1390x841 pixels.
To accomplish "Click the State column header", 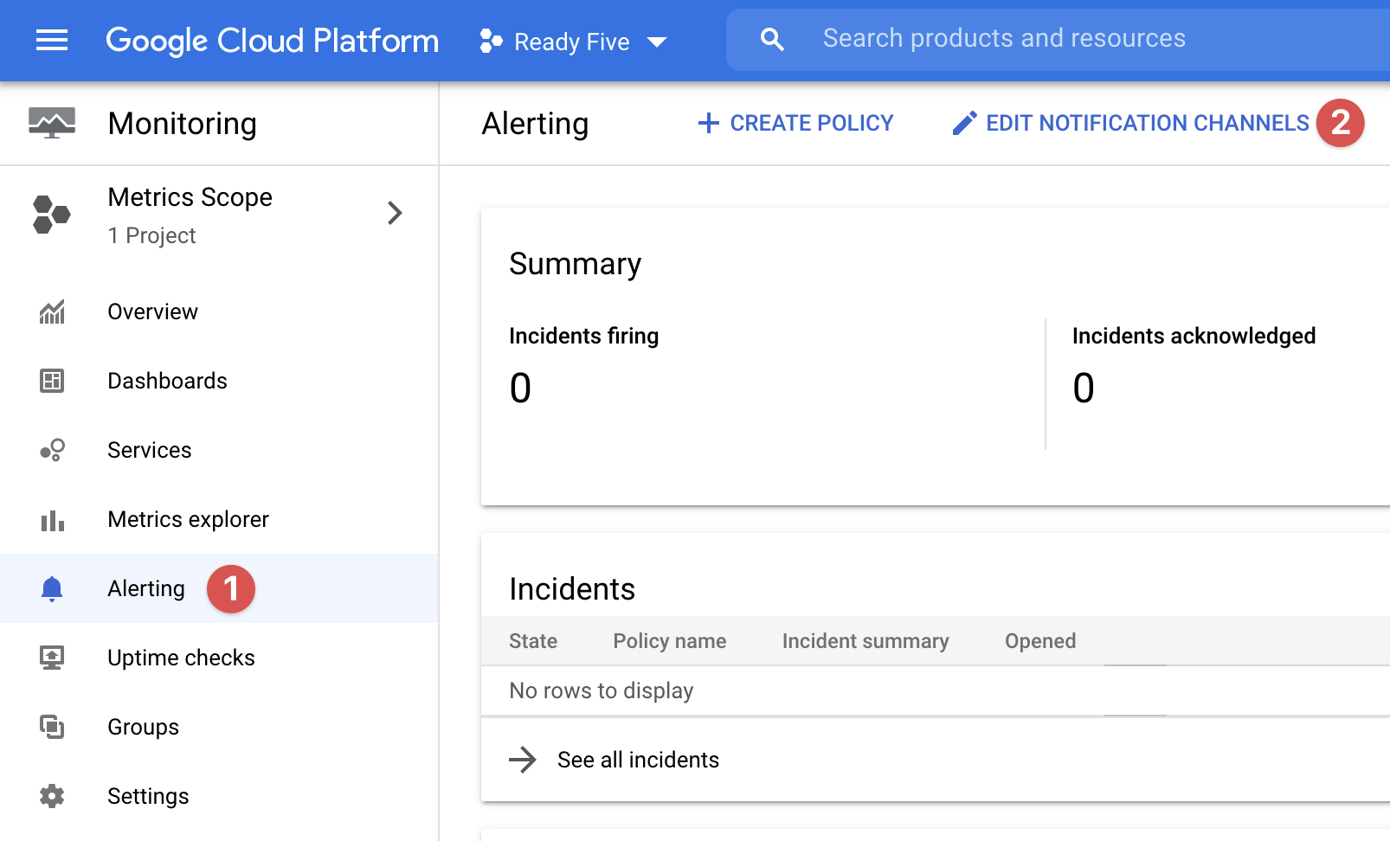I will 533,641.
